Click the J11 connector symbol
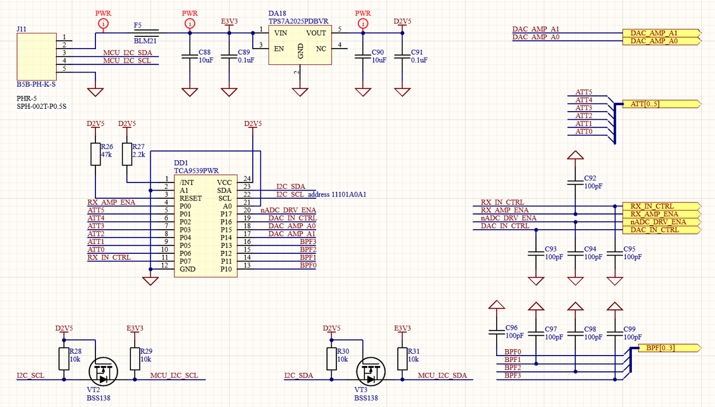Image resolution: width=715 pixels, height=407 pixels. [36, 57]
